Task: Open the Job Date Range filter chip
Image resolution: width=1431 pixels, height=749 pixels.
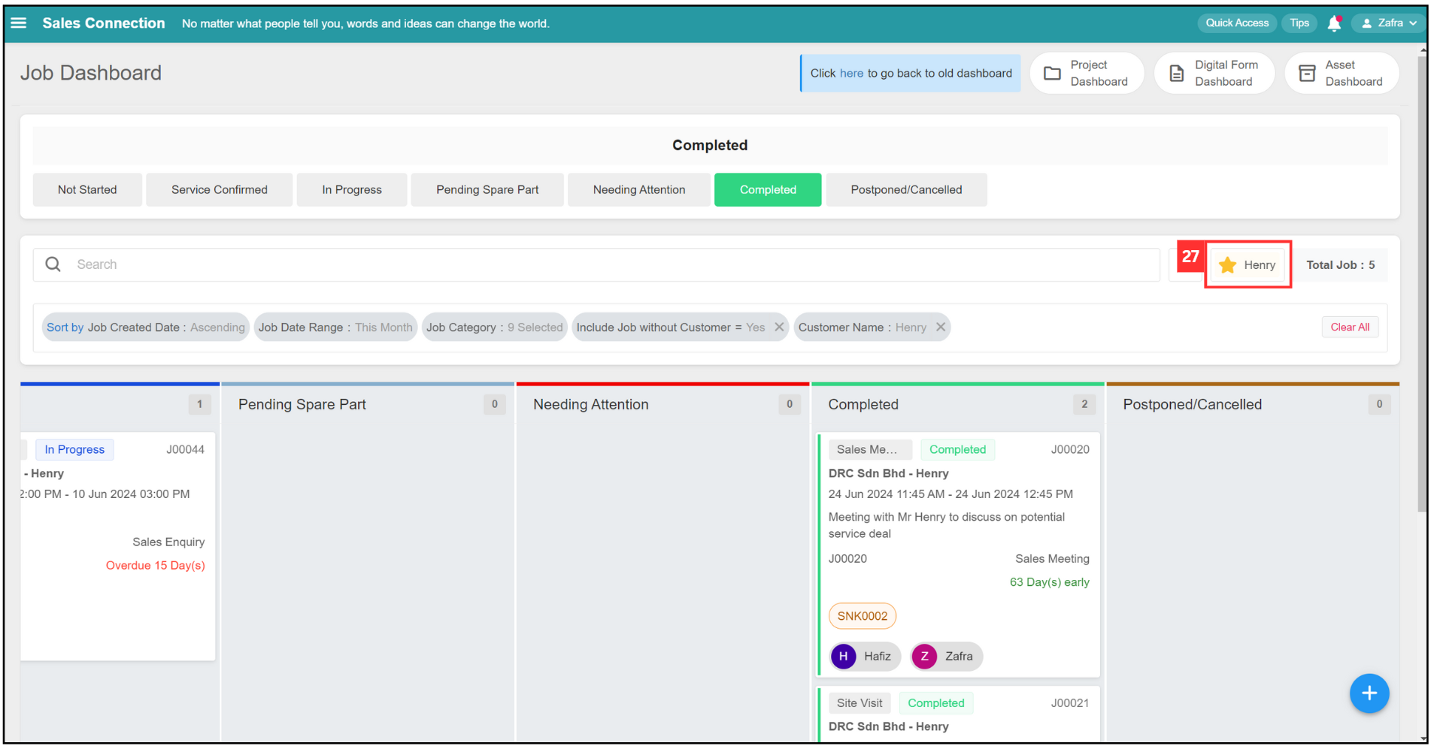Action: 335,327
